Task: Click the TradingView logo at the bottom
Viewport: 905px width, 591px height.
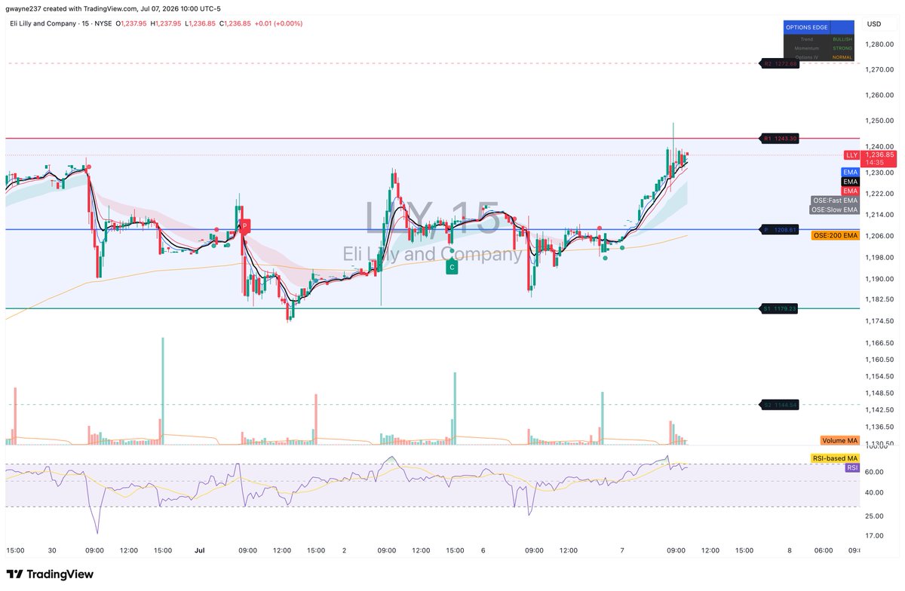Action: pos(50,574)
